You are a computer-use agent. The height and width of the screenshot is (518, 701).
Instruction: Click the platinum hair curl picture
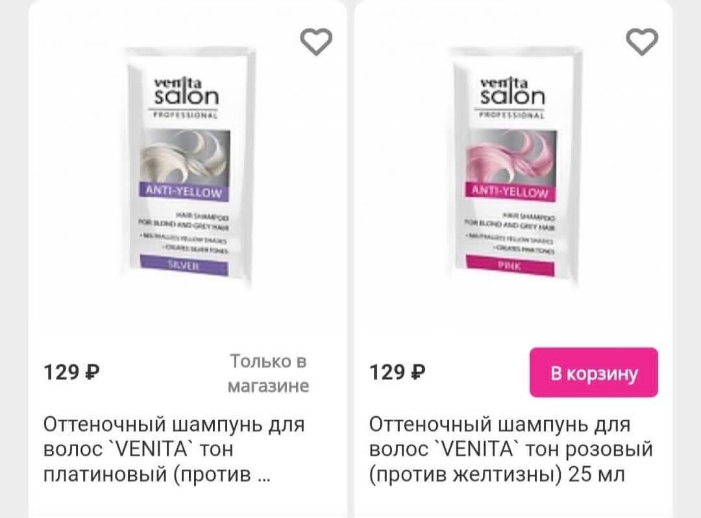pos(184,156)
